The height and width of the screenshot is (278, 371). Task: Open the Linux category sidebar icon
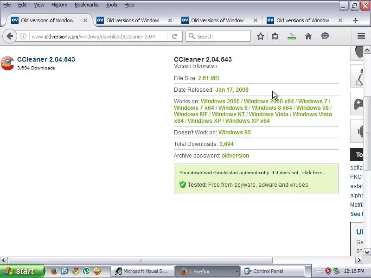point(357,76)
